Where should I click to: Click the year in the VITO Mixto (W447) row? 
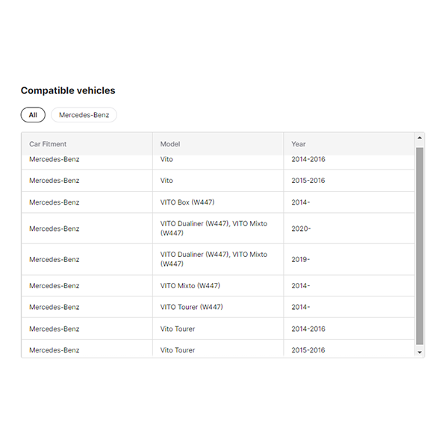[301, 286]
